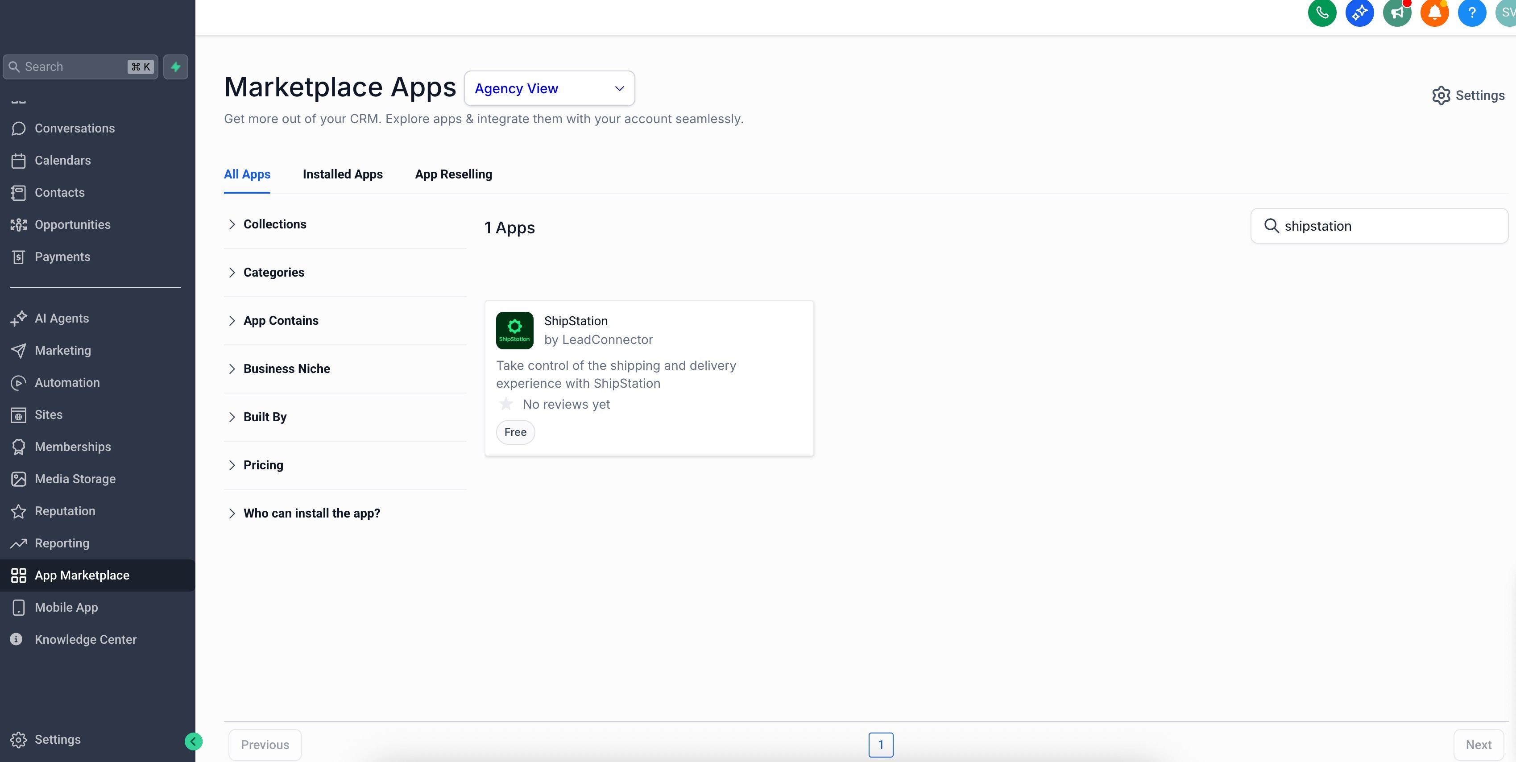Screen dimensions: 1516x762
Task: Switch to the Installed Apps tab
Action: click(343, 174)
